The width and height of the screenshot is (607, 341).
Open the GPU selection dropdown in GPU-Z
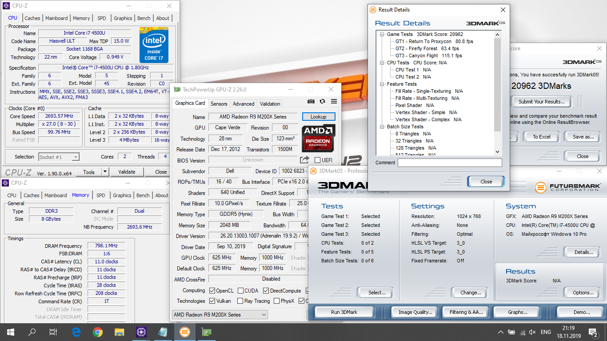pyautogui.click(x=220, y=315)
